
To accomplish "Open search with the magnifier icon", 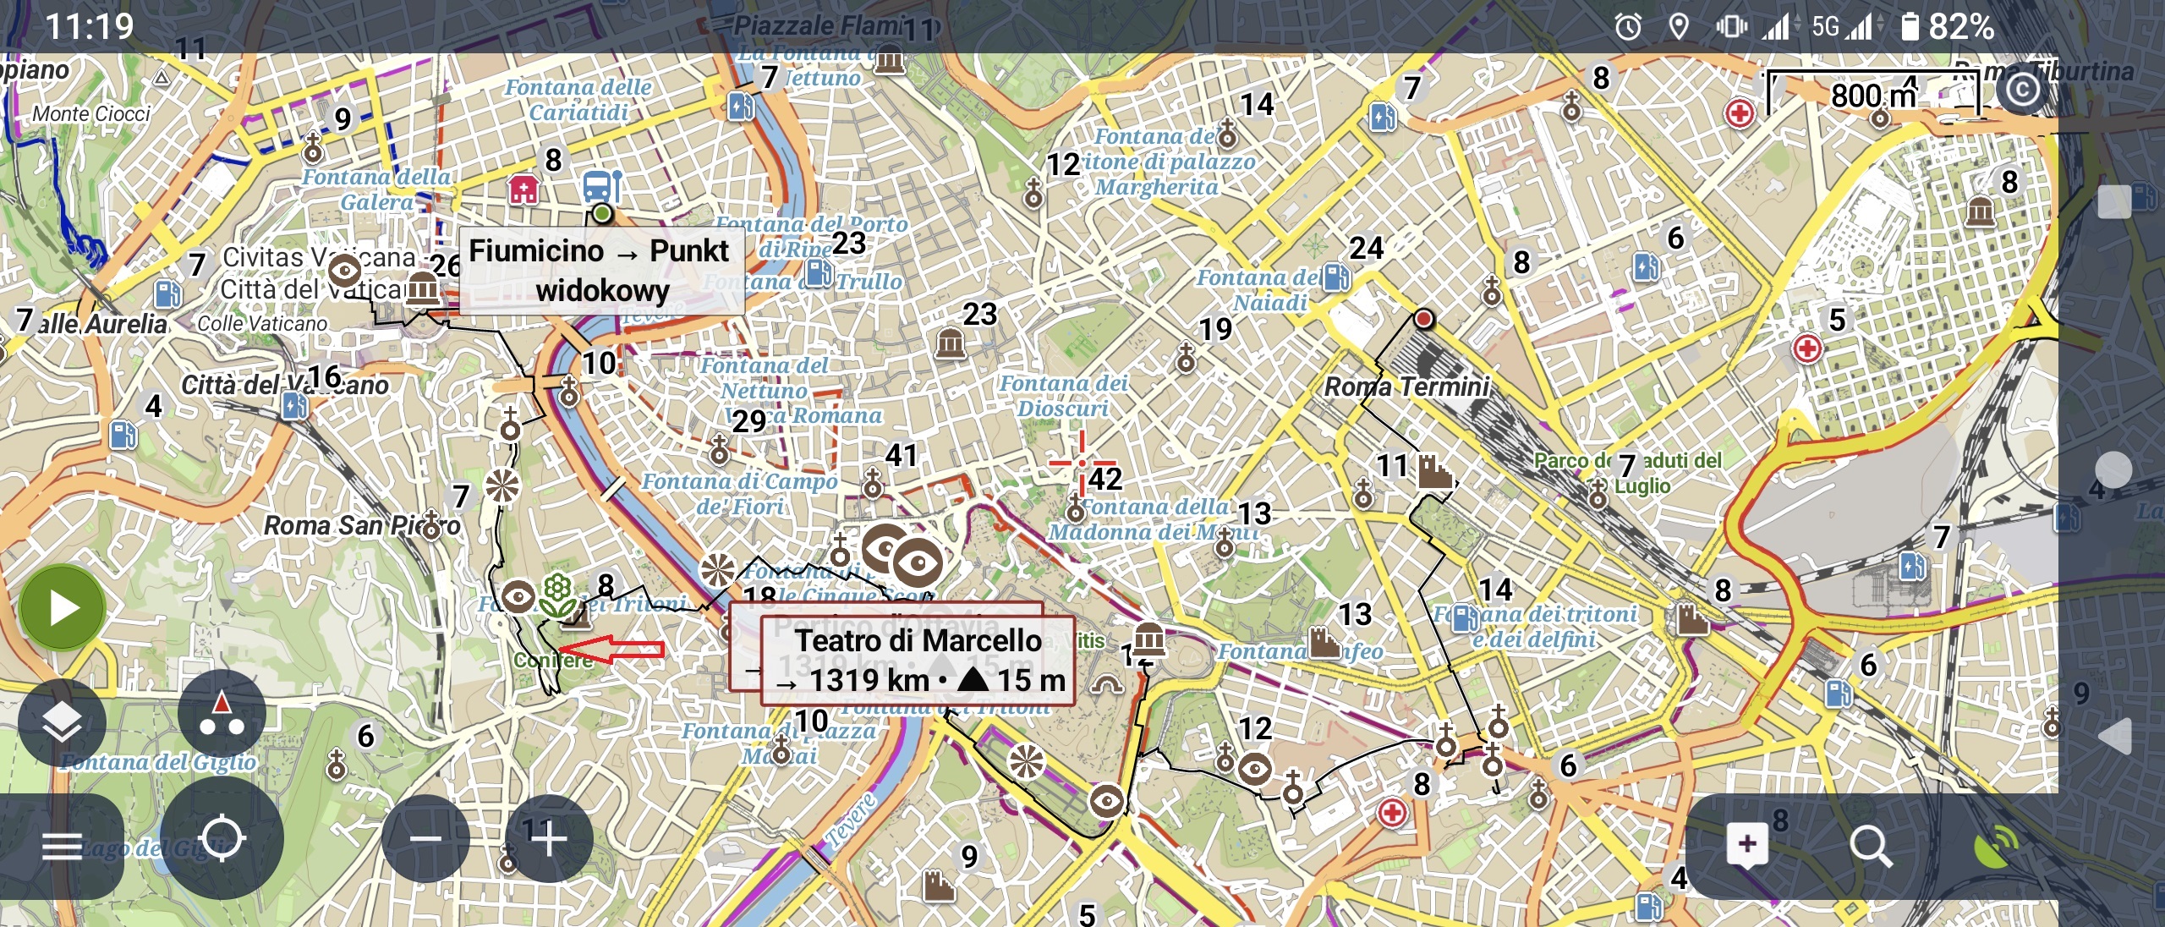I will 1871,846.
